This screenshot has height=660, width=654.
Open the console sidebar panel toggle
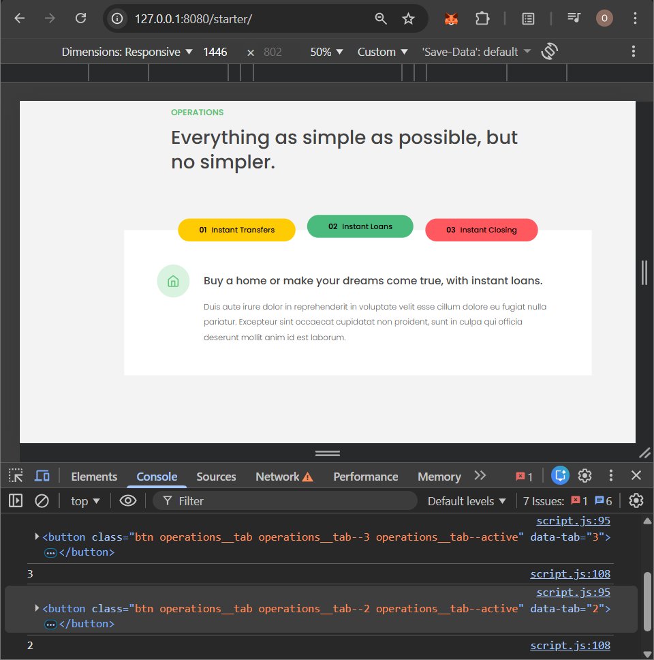point(15,500)
